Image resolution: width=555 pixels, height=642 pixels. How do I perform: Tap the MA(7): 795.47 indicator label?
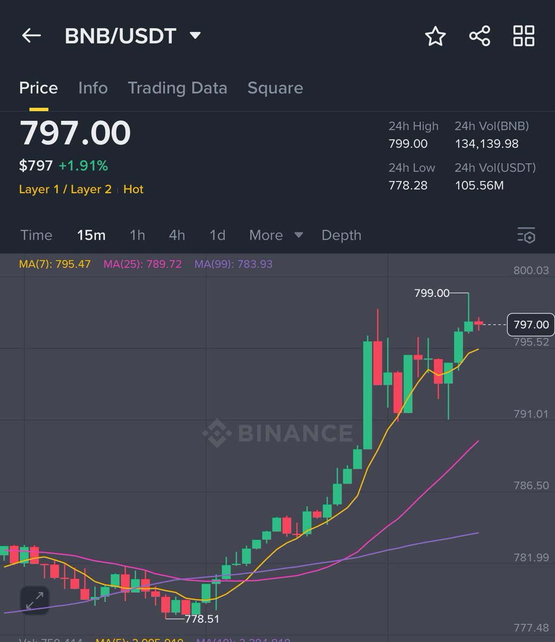click(55, 264)
